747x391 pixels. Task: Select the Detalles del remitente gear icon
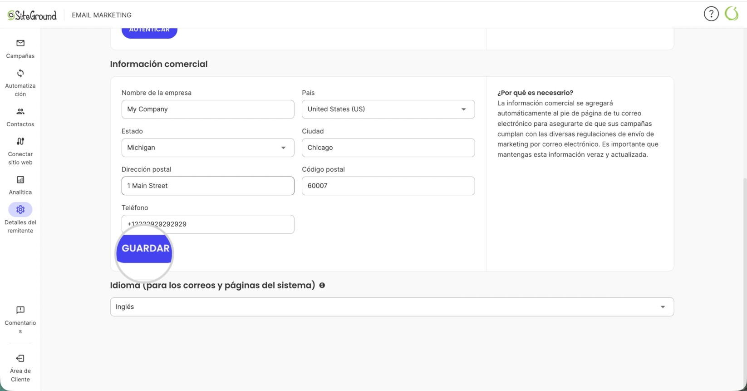[x=20, y=209]
